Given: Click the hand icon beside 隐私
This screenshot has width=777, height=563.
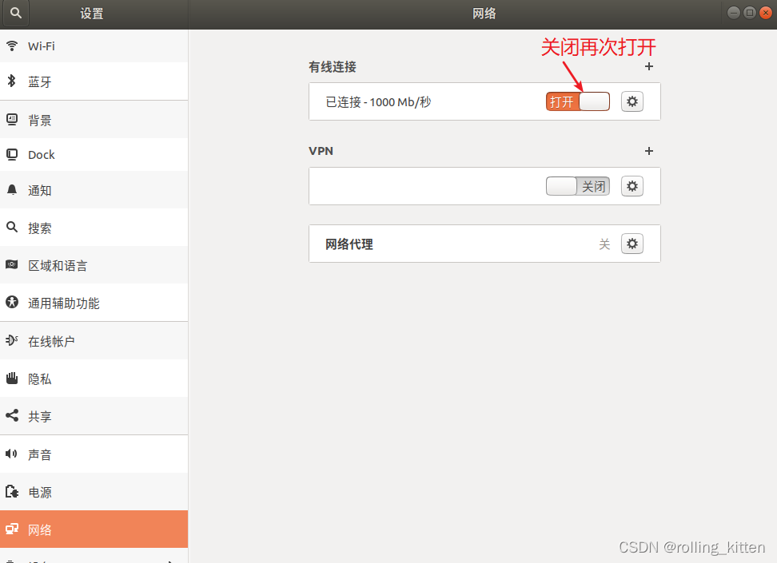Looking at the screenshot, I should pyautogui.click(x=12, y=379).
